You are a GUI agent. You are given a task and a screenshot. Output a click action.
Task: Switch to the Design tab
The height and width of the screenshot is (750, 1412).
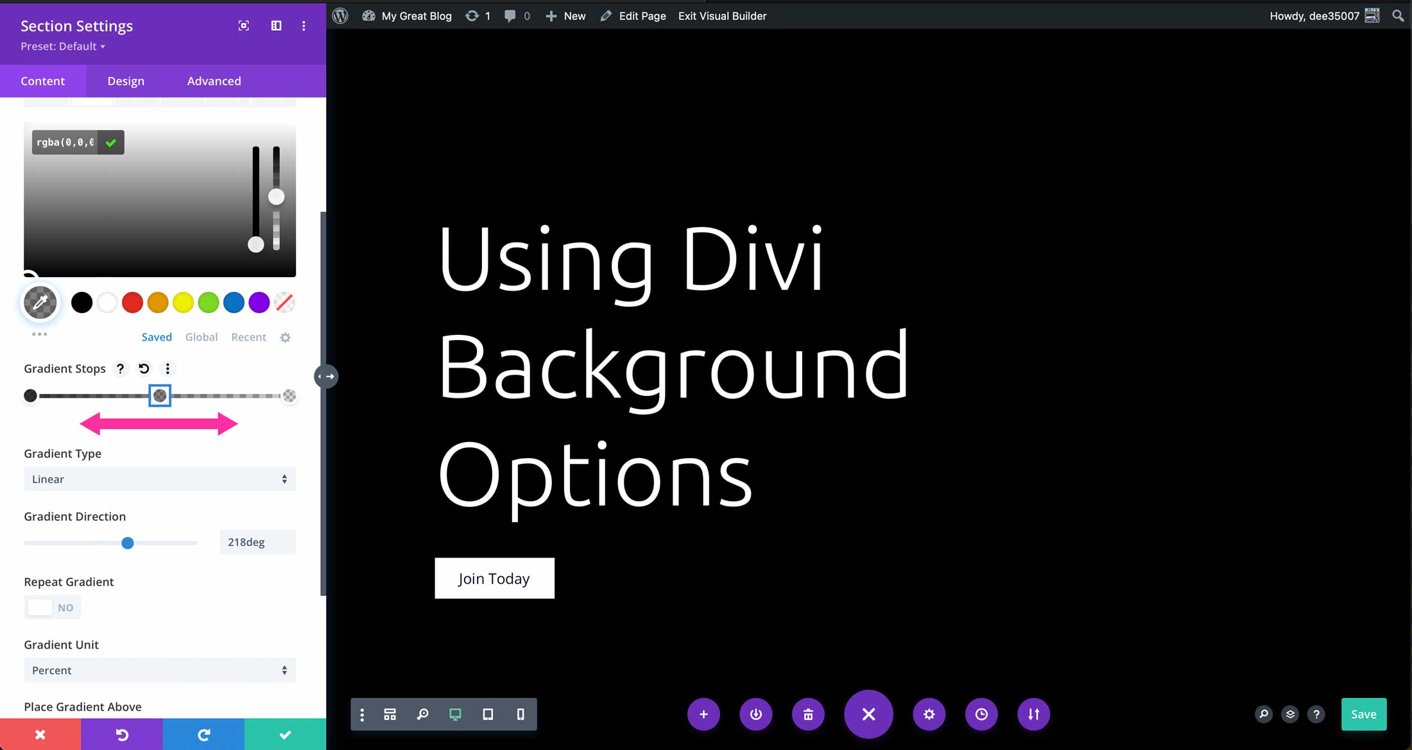pyautogui.click(x=126, y=81)
